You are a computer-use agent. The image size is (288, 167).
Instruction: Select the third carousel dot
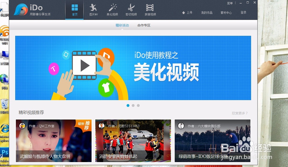click(138, 105)
